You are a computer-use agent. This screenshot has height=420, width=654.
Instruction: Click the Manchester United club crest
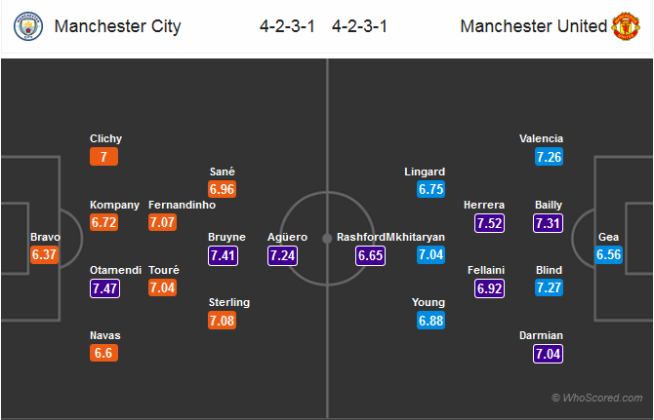coord(626,26)
